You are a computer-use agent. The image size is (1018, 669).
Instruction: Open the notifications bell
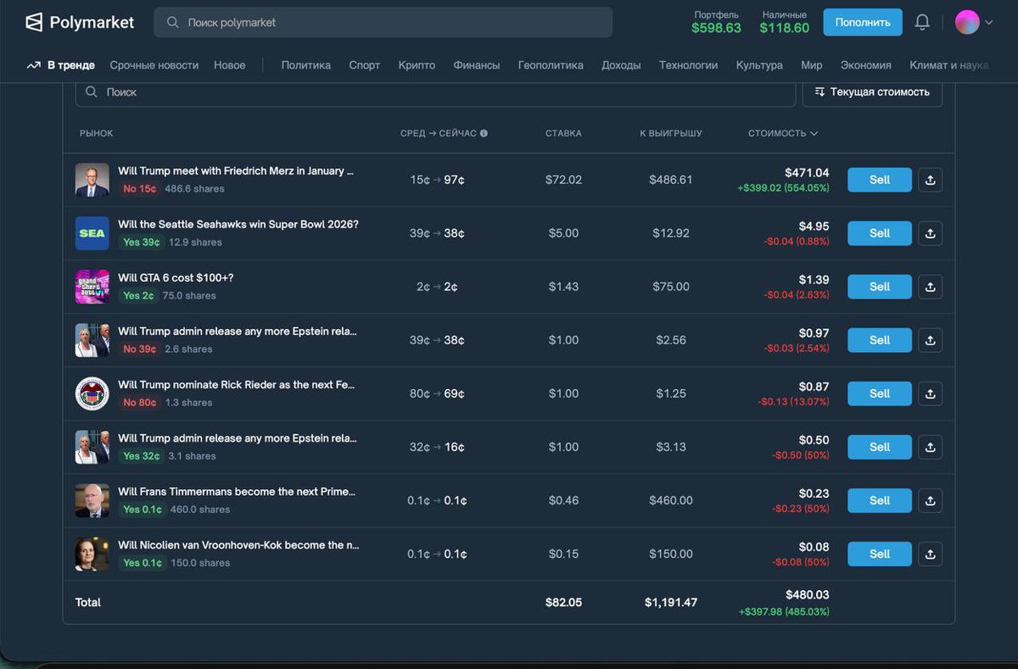pyautogui.click(x=922, y=23)
